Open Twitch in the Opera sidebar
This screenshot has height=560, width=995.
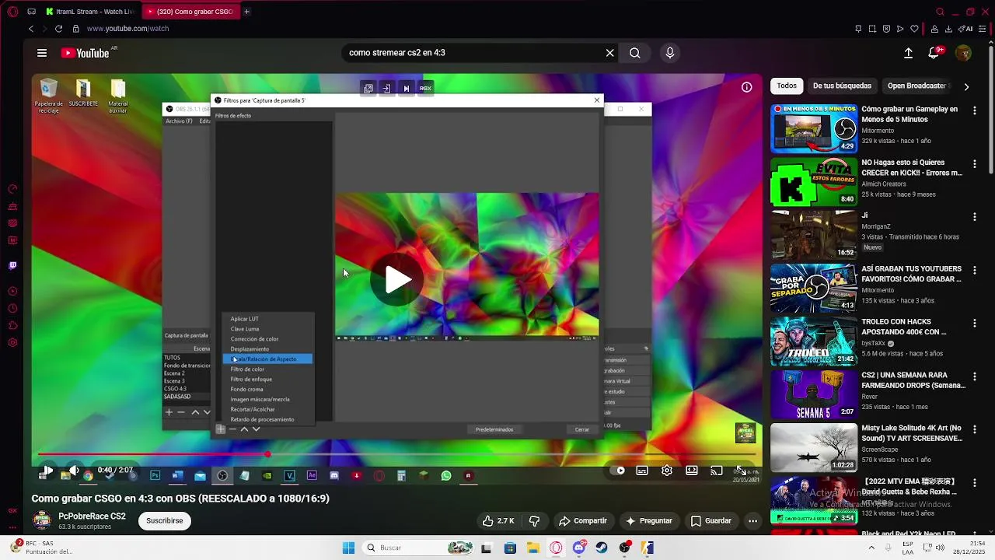point(12,266)
